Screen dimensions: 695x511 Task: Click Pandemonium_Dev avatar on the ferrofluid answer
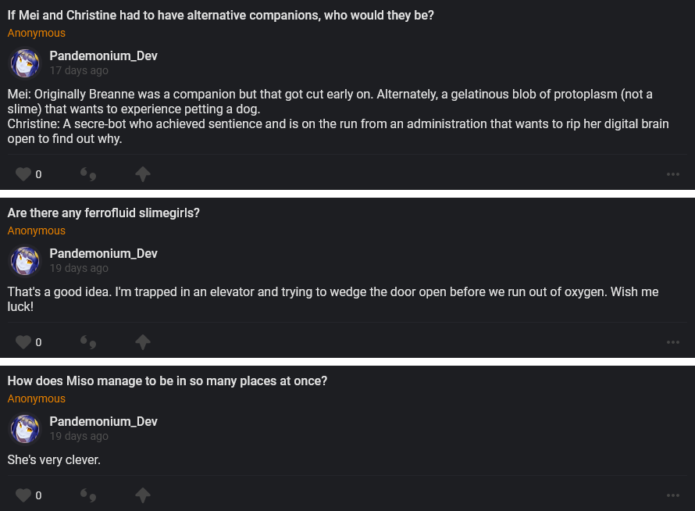tap(25, 261)
